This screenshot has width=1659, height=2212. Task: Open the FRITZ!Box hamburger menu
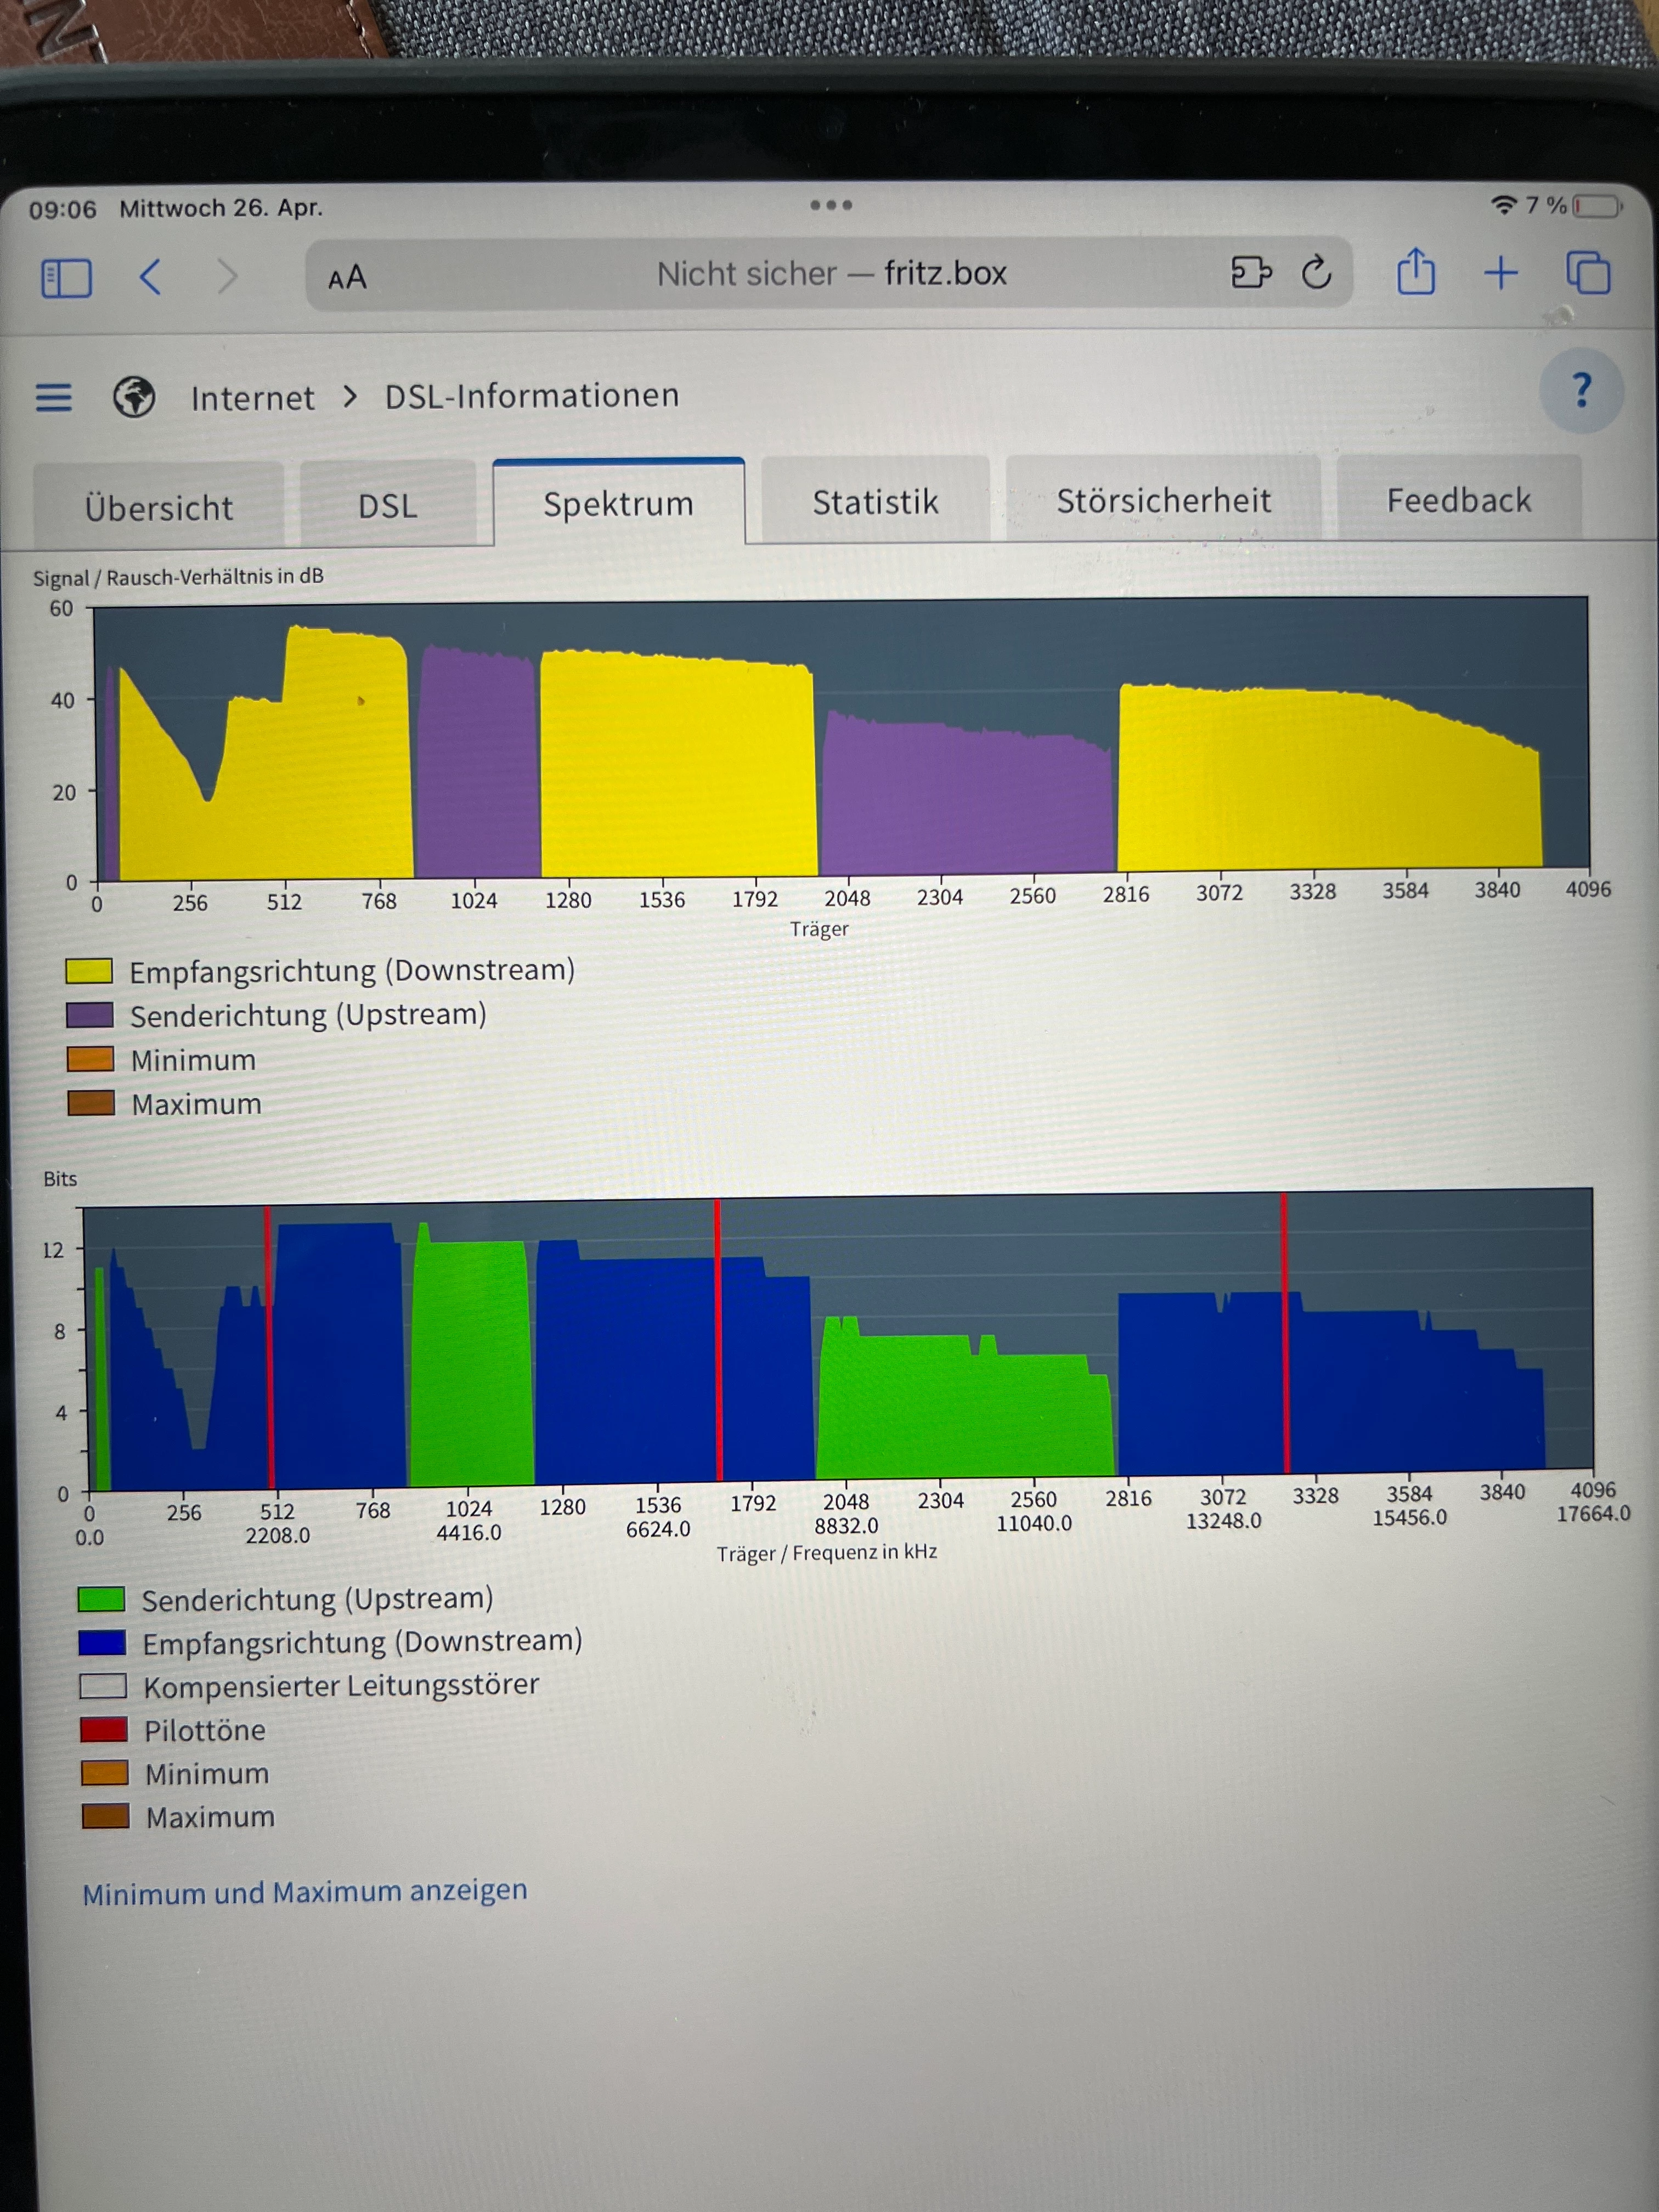tap(54, 397)
